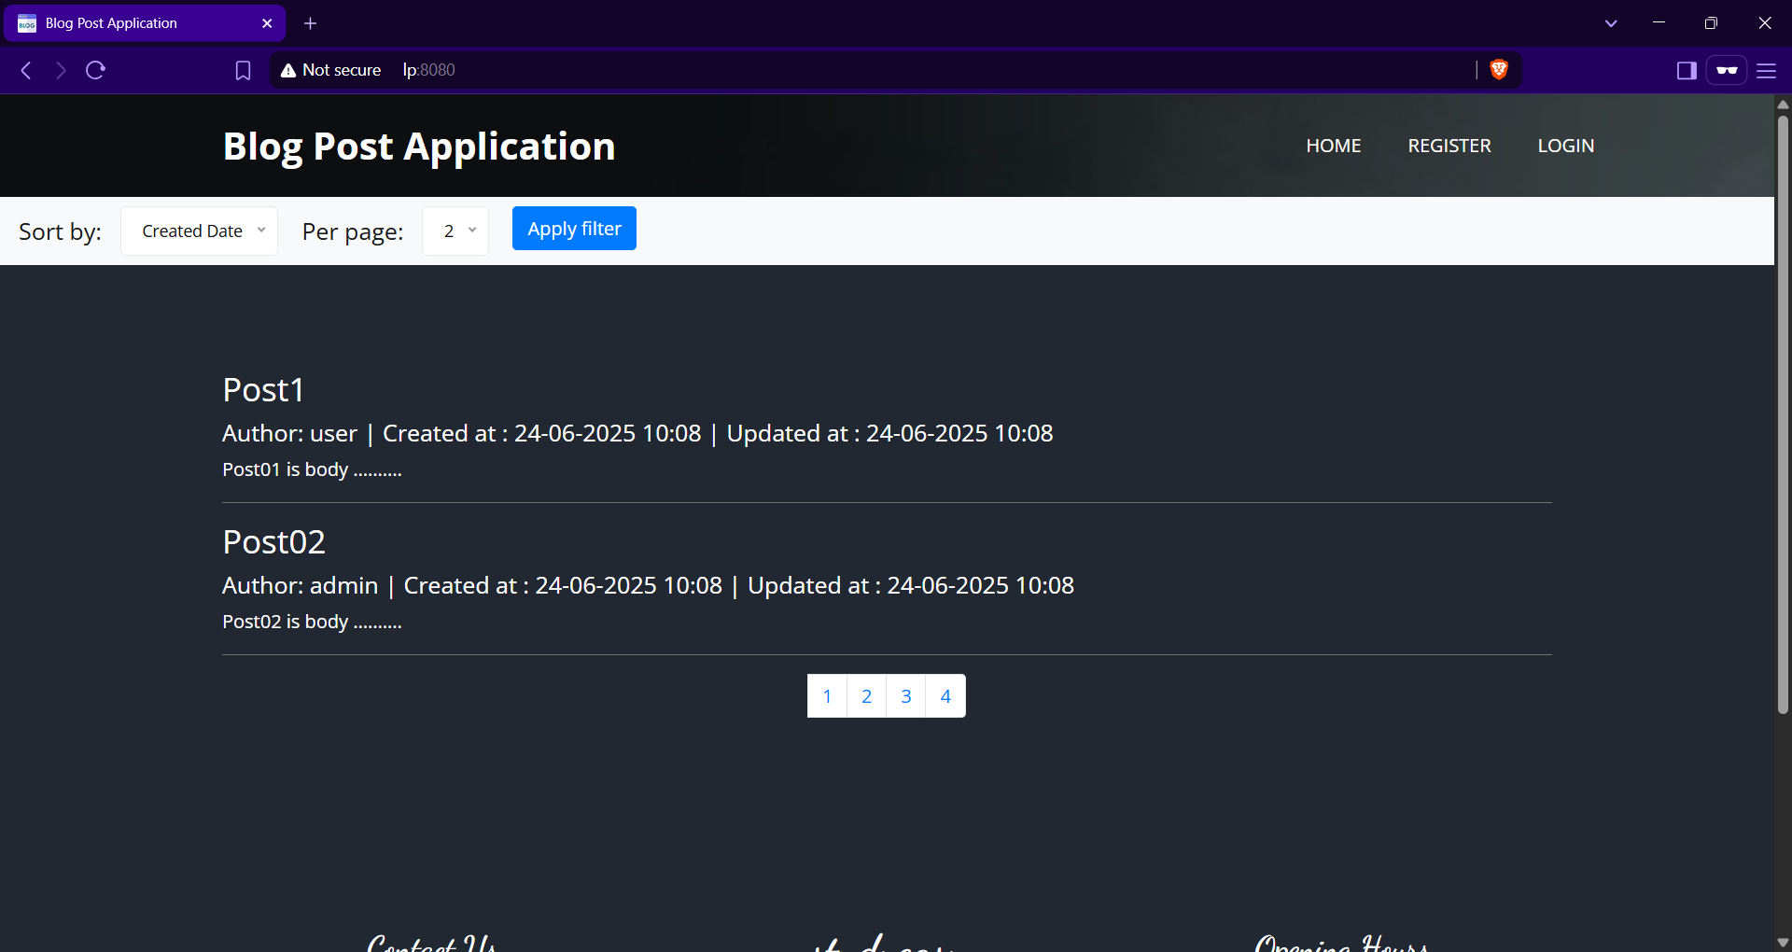Go forward with the browser forward arrow
The image size is (1792, 952).
click(x=61, y=70)
